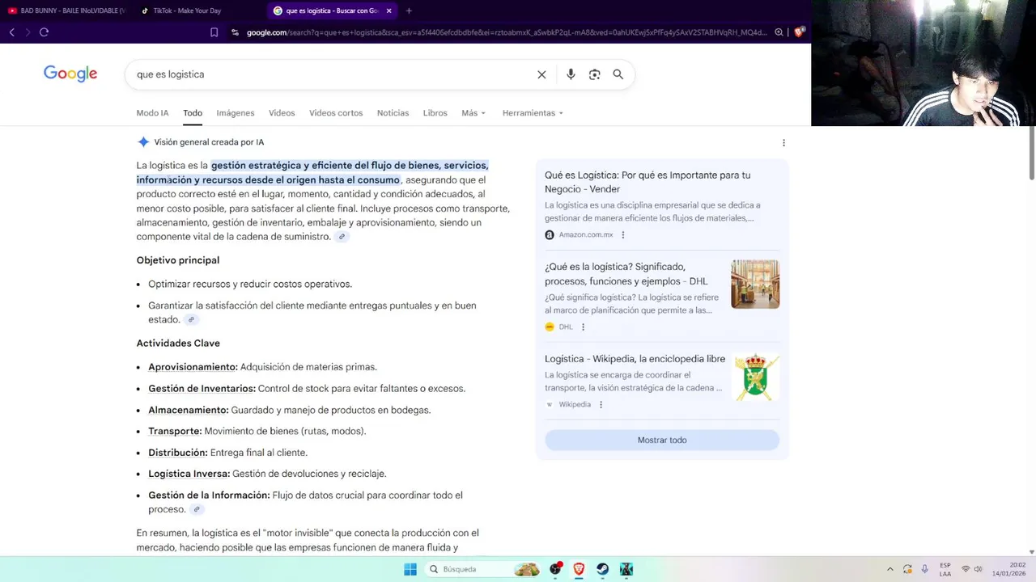Open the 'Videos cortos' tab
This screenshot has height=582, width=1036.
point(336,113)
